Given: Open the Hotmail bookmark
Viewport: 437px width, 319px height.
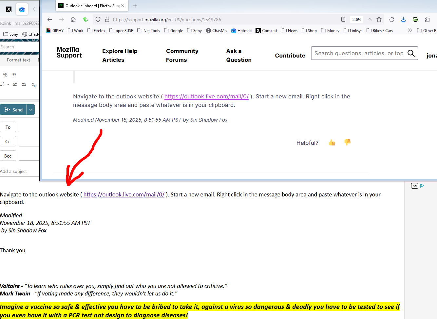Looking at the screenshot, I should [x=241, y=30].
